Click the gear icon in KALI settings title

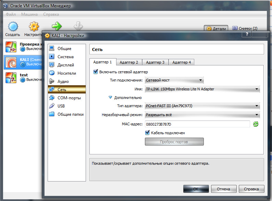47,36
